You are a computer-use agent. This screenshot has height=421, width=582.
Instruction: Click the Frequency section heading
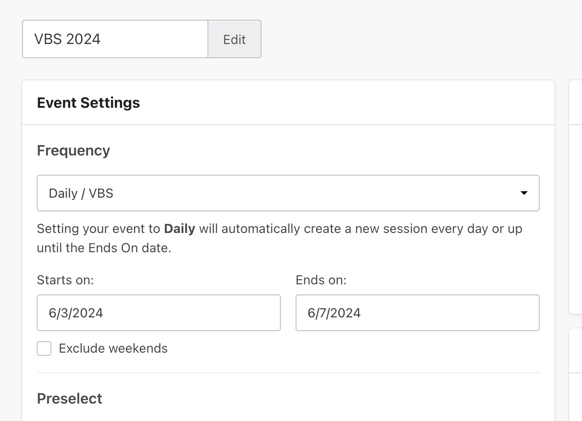point(73,150)
